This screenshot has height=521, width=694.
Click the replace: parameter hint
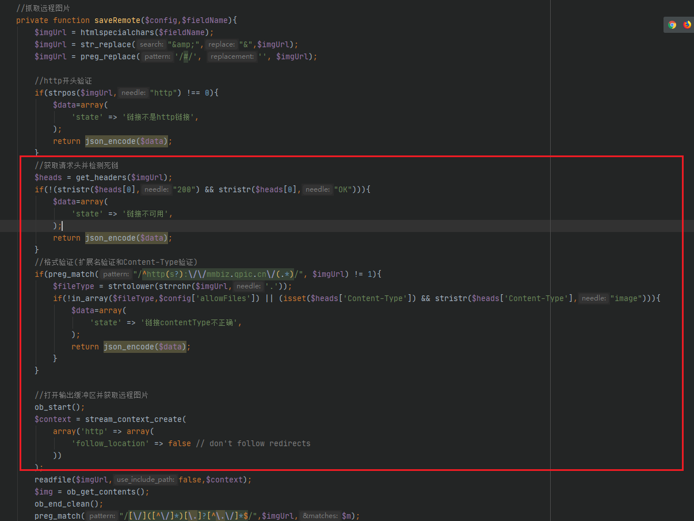click(222, 44)
